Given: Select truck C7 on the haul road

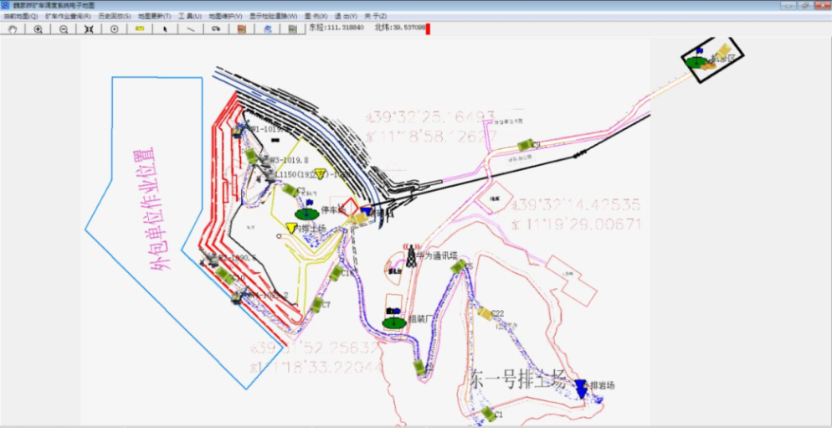Looking at the screenshot, I should click(317, 305).
